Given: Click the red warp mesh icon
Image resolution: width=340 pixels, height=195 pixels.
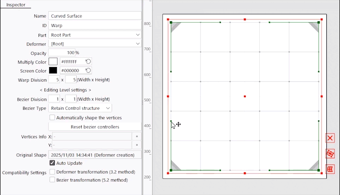Looking at the screenshot, I should tap(330, 169).
